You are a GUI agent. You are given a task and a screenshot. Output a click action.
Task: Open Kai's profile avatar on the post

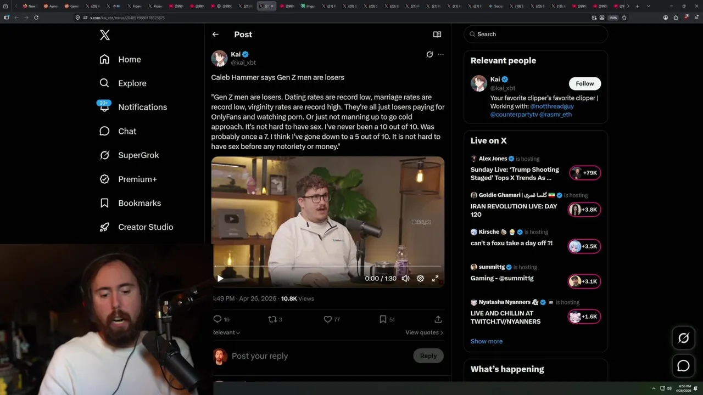tap(219, 58)
